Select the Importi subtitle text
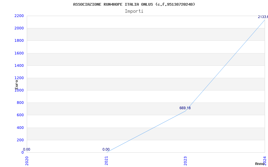The image size is (268, 167). click(x=134, y=11)
